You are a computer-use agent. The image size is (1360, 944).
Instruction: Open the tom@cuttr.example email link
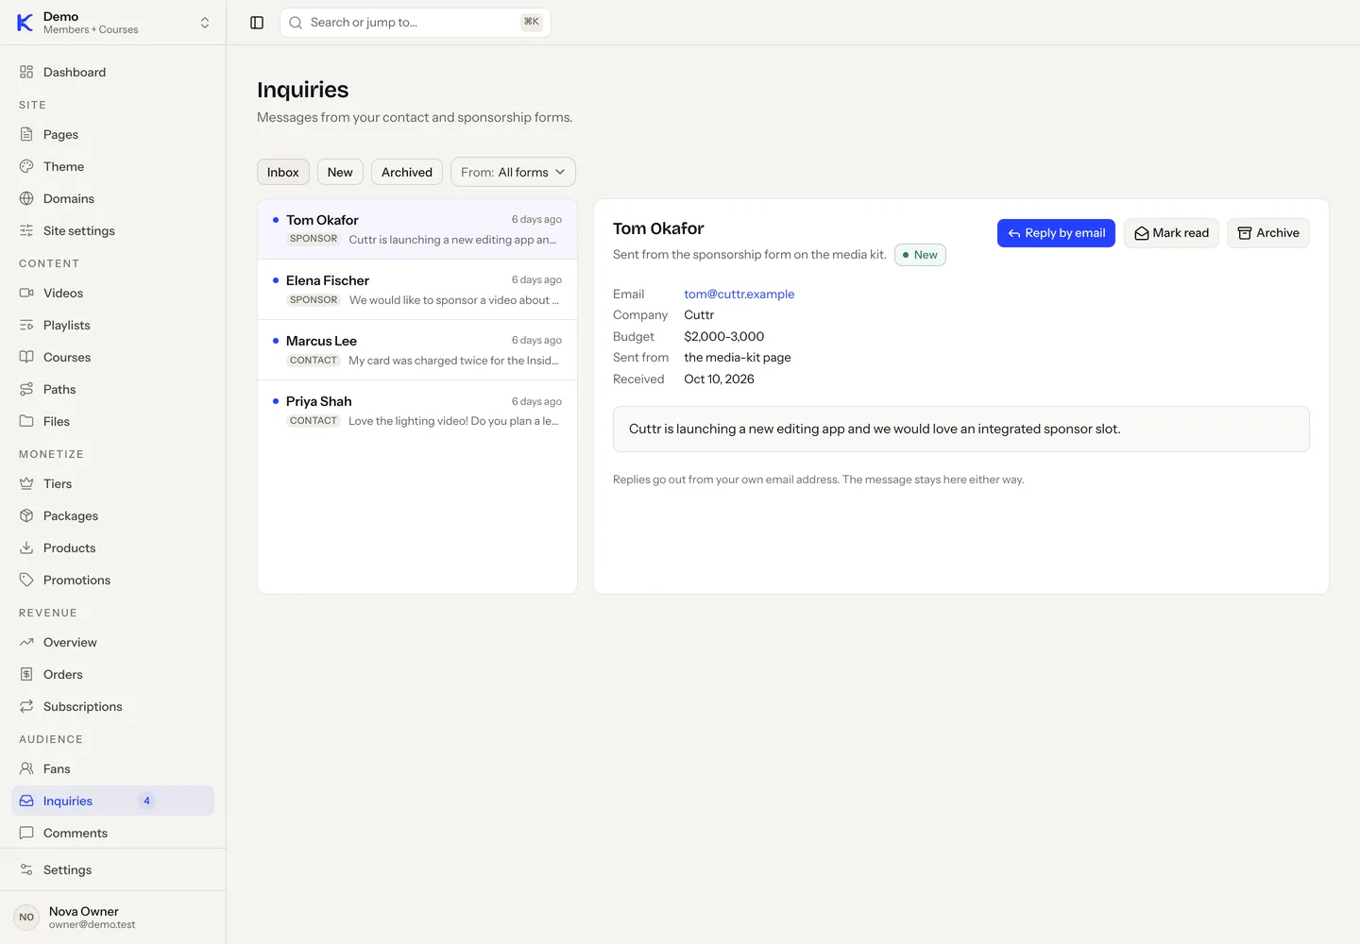739,294
